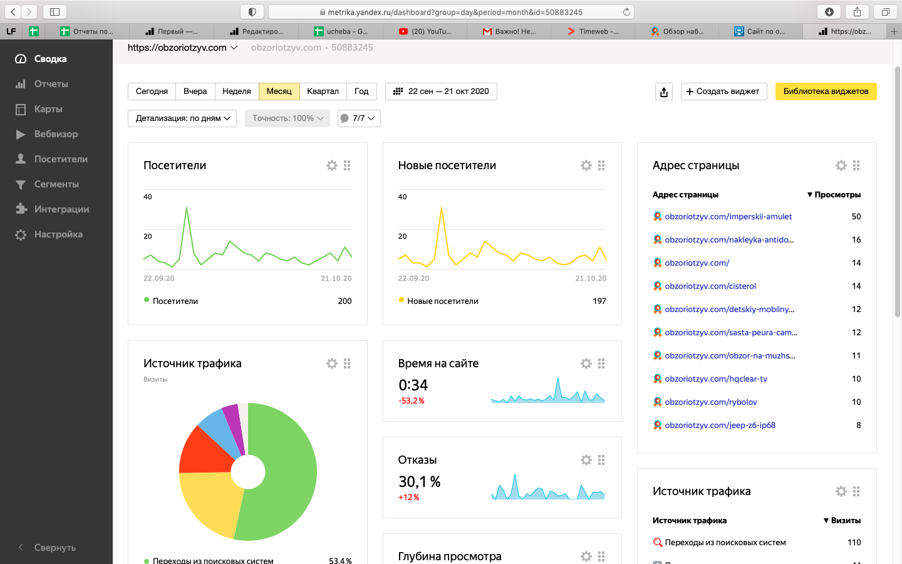Open a new Safari tab with plus

(x=894, y=31)
